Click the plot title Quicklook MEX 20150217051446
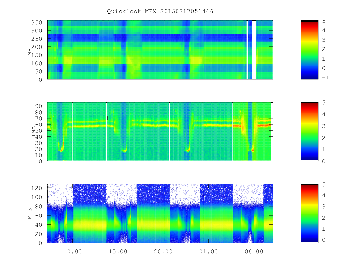The width and height of the screenshot is (364, 273). (x=160, y=12)
